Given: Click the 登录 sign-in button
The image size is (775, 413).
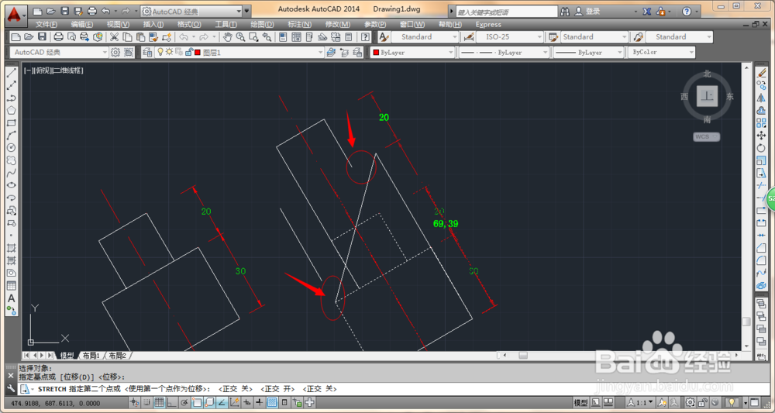Looking at the screenshot, I should coord(587,12).
